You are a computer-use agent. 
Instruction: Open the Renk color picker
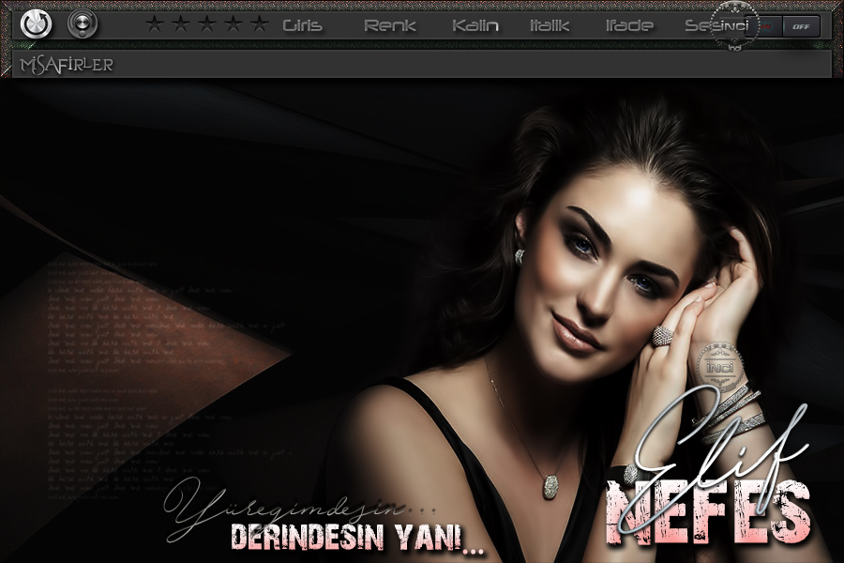pos(390,26)
